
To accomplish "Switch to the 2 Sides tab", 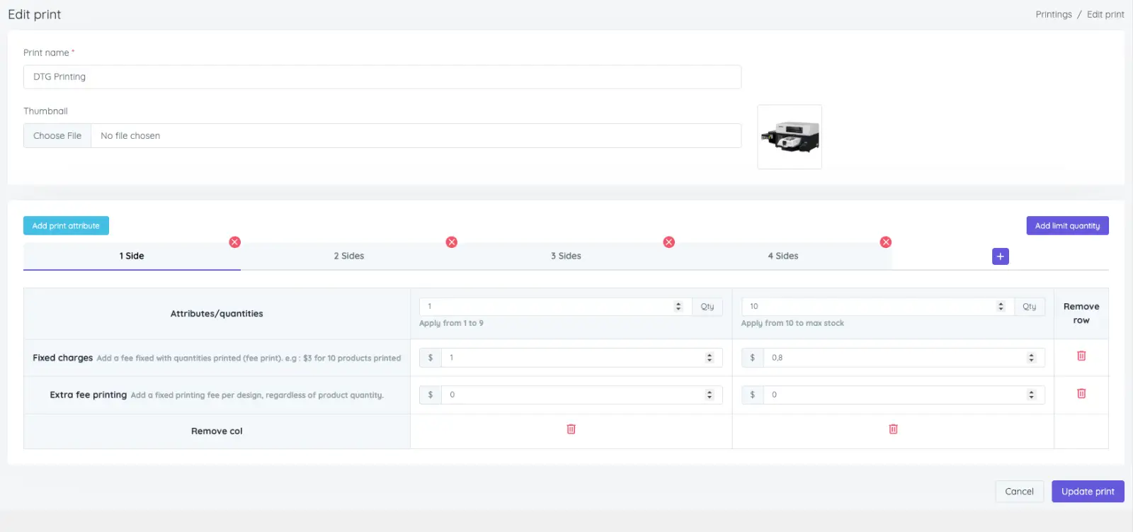I will point(349,256).
